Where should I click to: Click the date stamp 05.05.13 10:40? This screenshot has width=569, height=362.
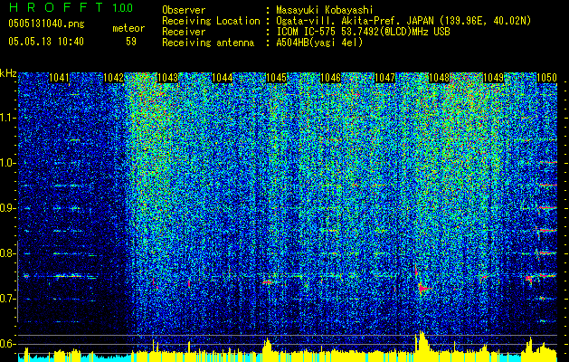coord(46,42)
